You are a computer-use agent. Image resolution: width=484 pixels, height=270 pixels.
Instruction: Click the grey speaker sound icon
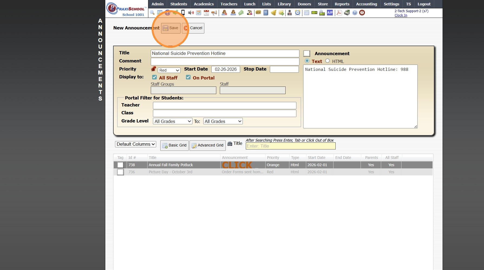coord(191,12)
